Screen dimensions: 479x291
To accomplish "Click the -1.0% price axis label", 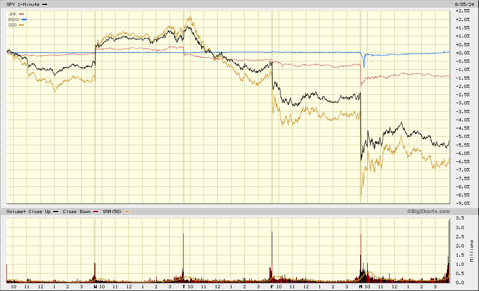I will tap(462, 70).
